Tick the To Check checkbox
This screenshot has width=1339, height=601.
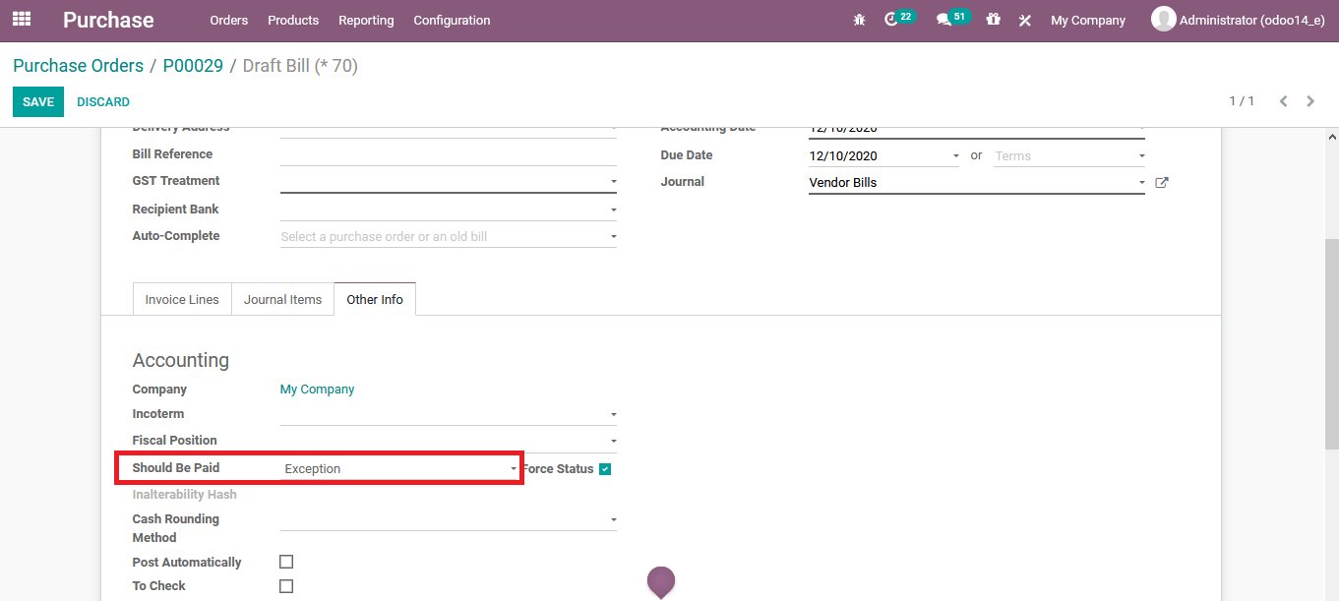click(286, 586)
